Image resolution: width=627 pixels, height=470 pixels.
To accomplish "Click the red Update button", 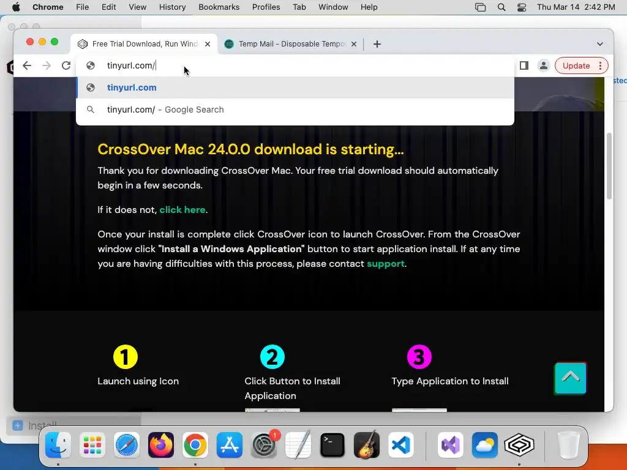I will [576, 65].
